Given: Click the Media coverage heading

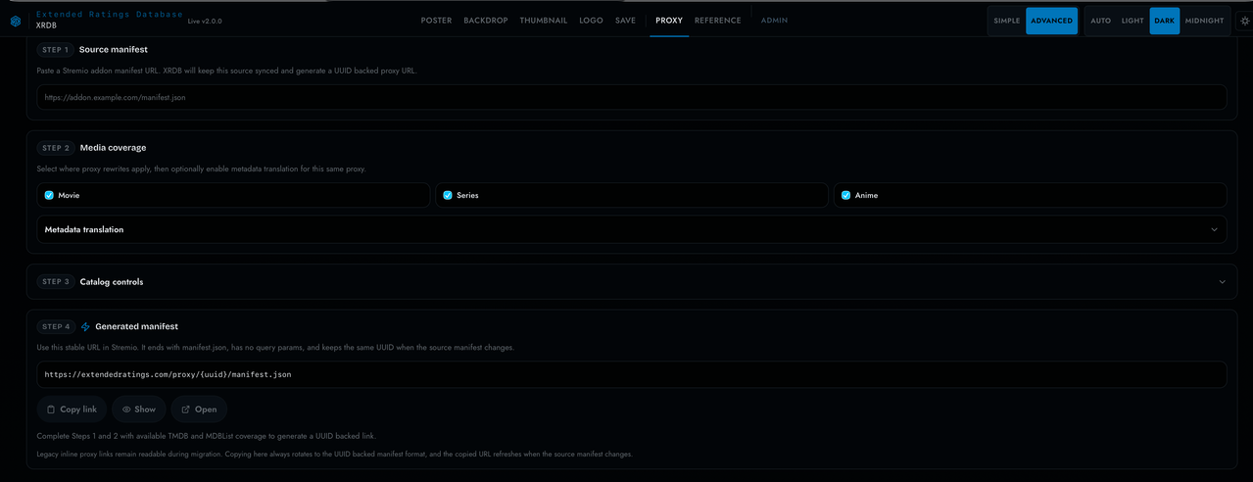Looking at the screenshot, I should point(114,148).
